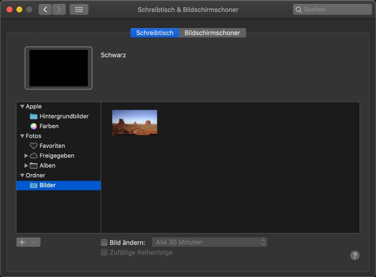Show all preferences grid icon
This screenshot has height=277, width=376.
79,9
